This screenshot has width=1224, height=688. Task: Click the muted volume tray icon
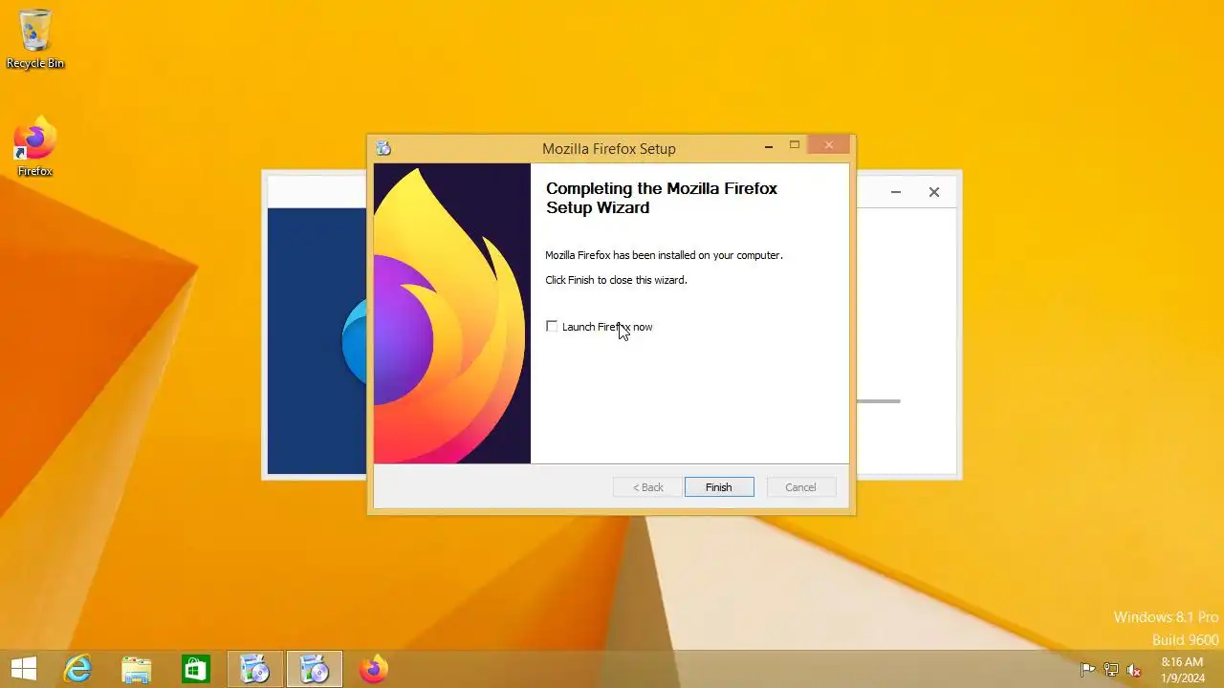[x=1134, y=670]
